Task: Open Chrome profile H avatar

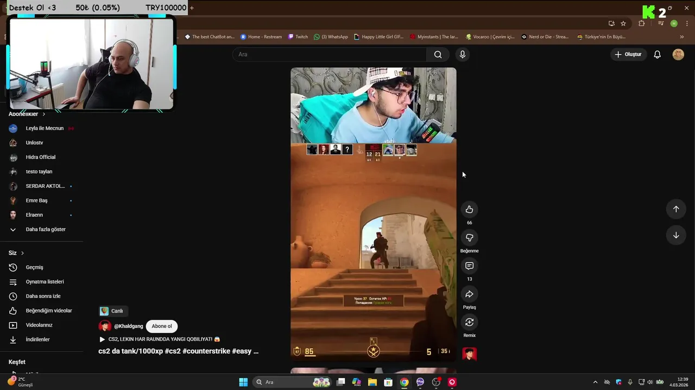Action: coord(674,23)
